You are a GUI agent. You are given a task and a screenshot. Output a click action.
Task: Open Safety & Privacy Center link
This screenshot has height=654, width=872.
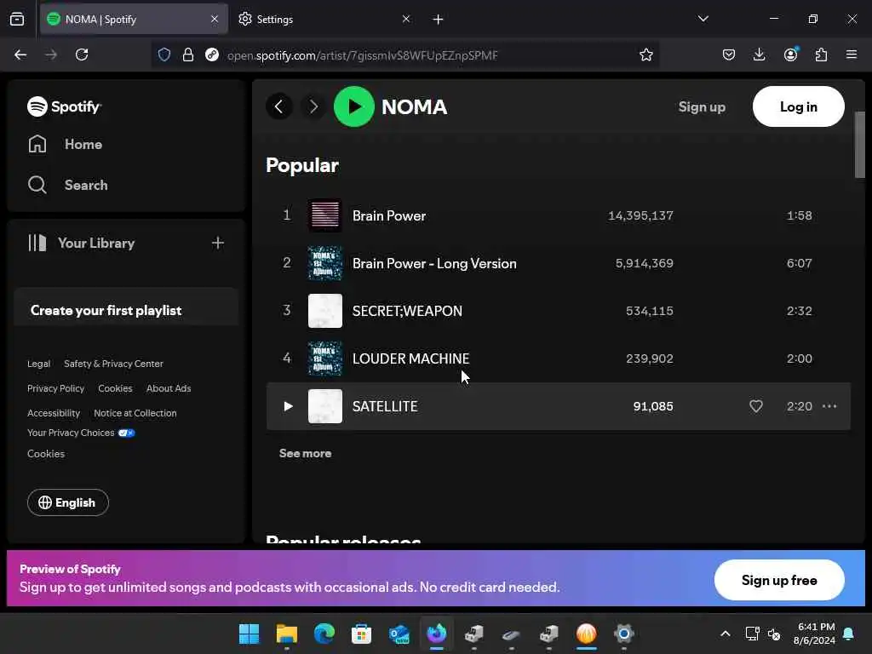(x=113, y=364)
